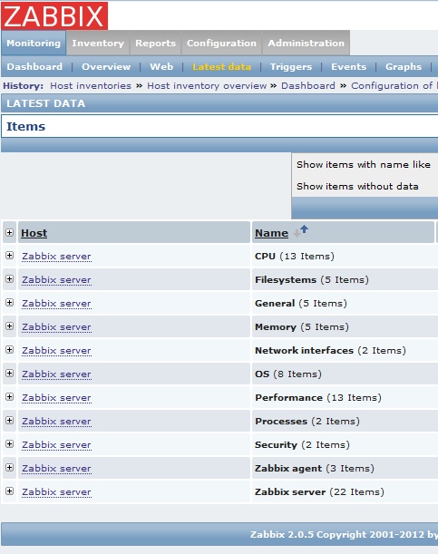Image resolution: width=438 pixels, height=554 pixels.
Task: Click the 'Show items without data' label
Action: point(357,186)
